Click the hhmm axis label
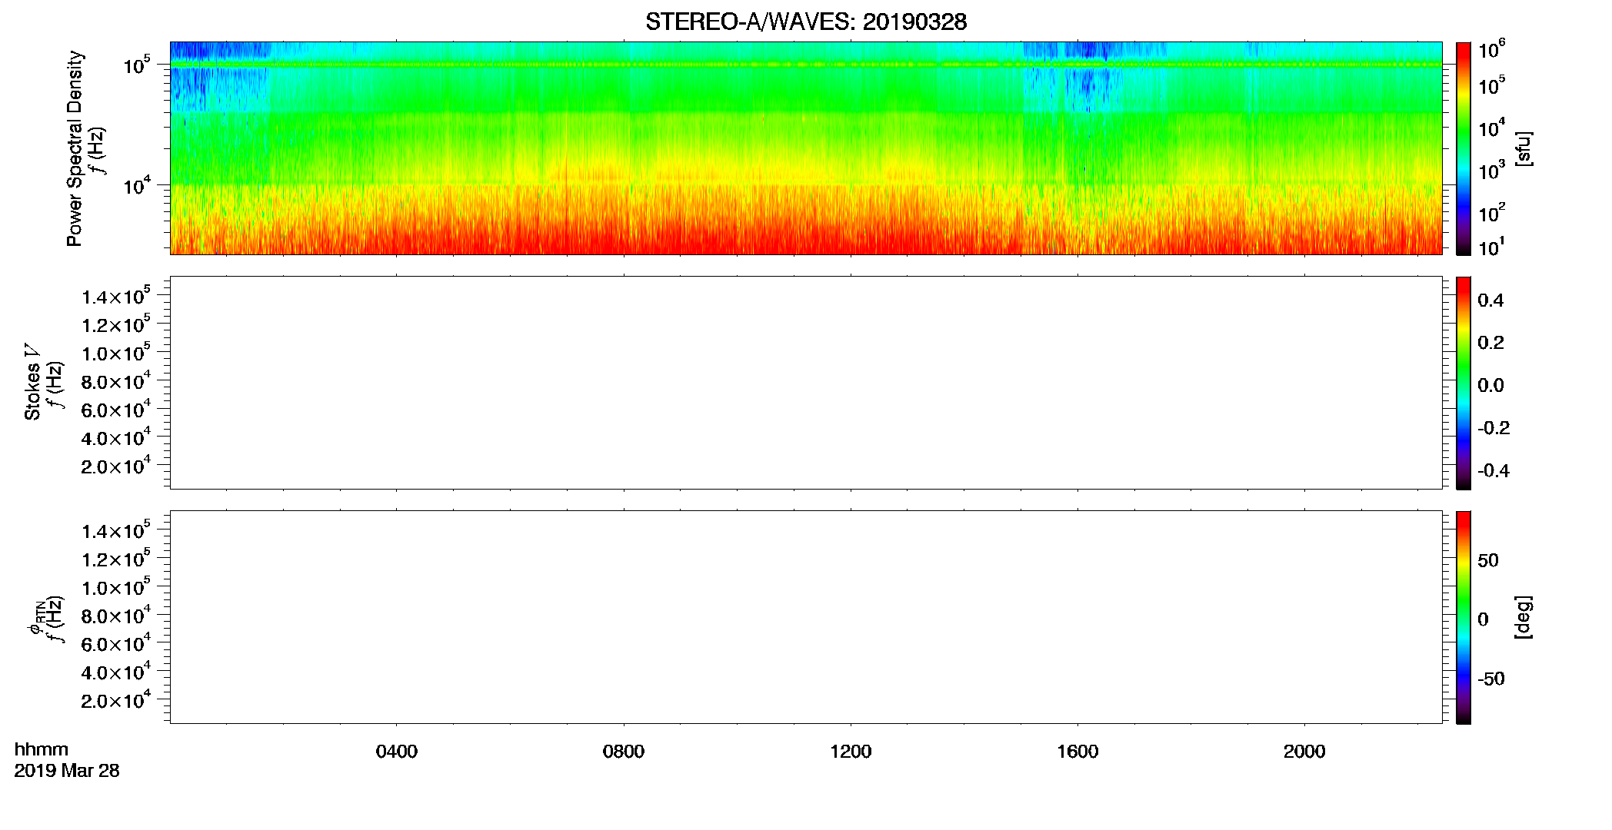 coord(42,749)
